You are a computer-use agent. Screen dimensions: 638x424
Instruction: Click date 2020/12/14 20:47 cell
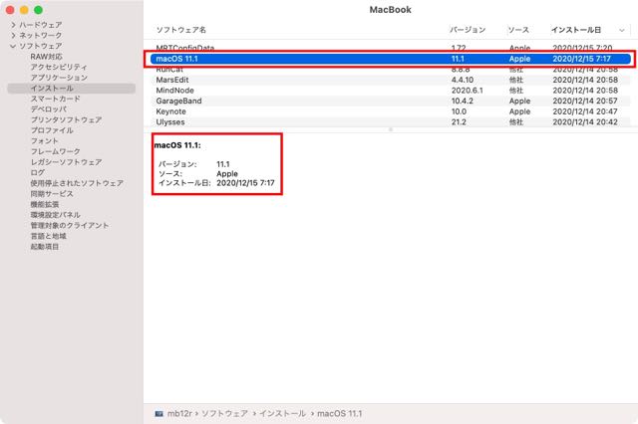click(585, 111)
